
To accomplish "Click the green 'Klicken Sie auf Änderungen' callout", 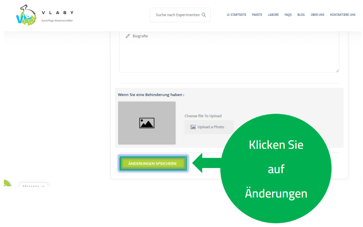I will tap(276, 169).
